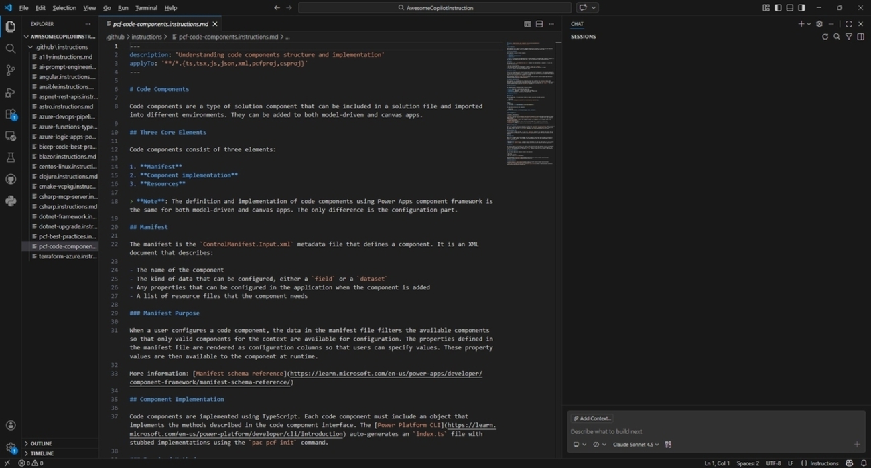This screenshot has height=468, width=871.
Task: Open the Accounts menu in the activity bar
Action: point(11,425)
